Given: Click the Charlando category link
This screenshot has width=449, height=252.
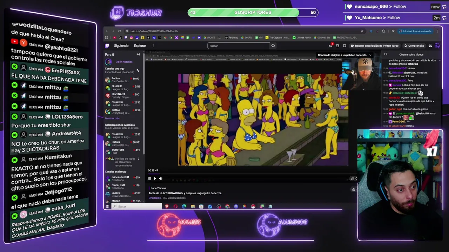Looking at the screenshot, I should click(x=155, y=198).
